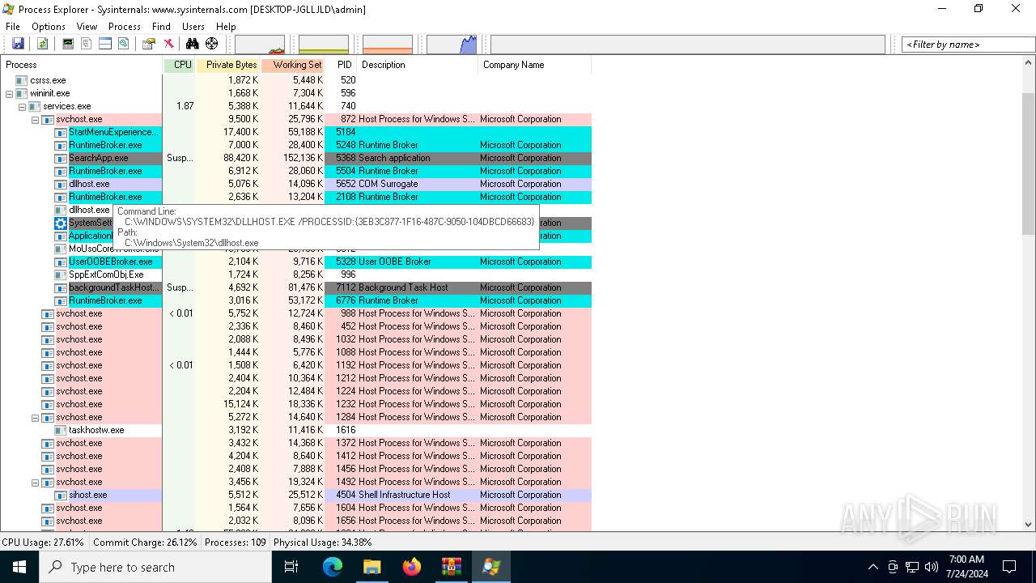Click the Filter by name field
1036x583 pixels.
point(968,45)
